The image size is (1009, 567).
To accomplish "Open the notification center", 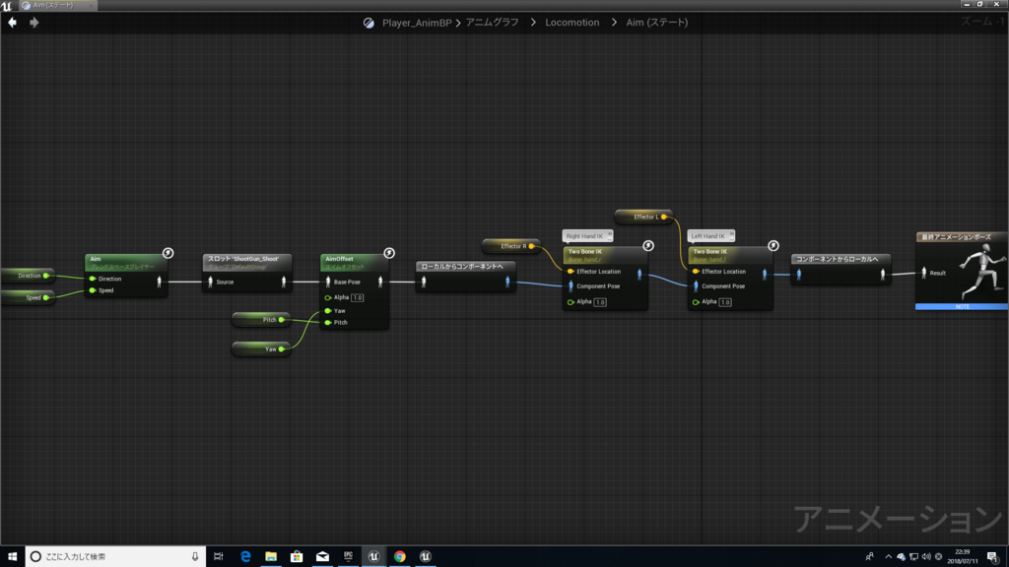I will (x=993, y=557).
